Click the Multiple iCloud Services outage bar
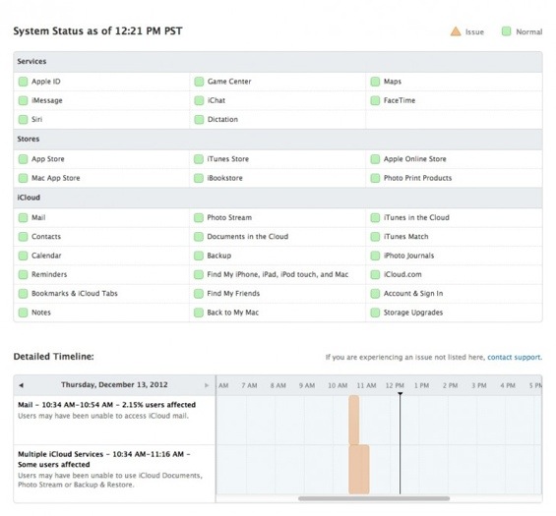The image size is (556, 516). coord(359,470)
